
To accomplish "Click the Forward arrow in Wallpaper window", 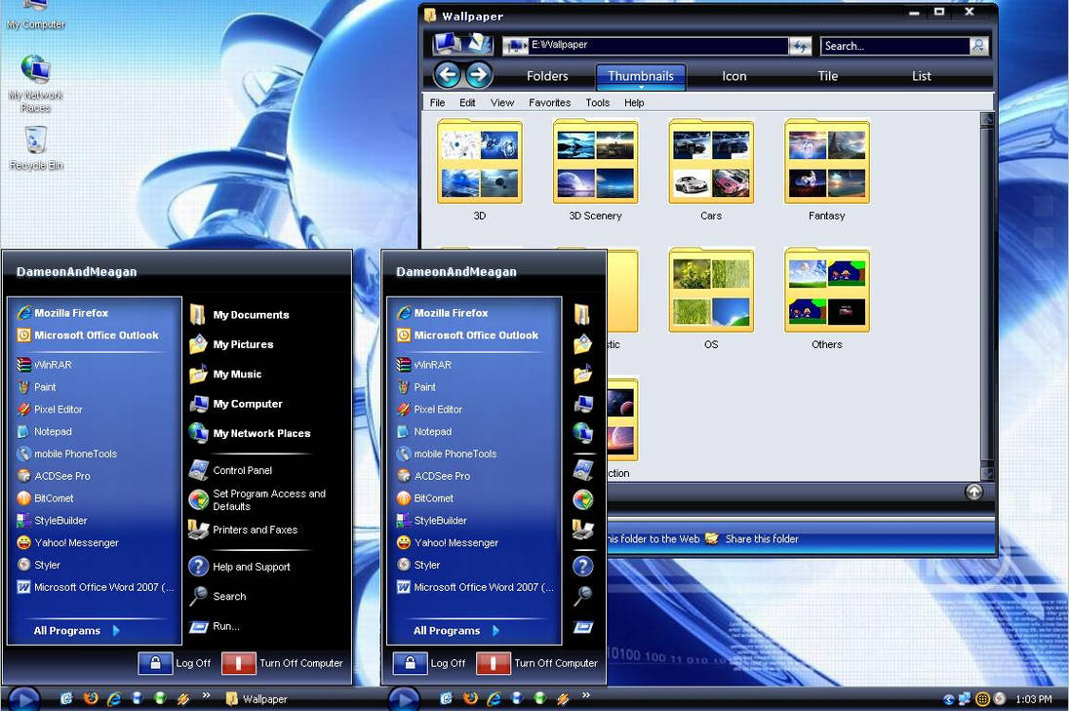I will (x=478, y=75).
